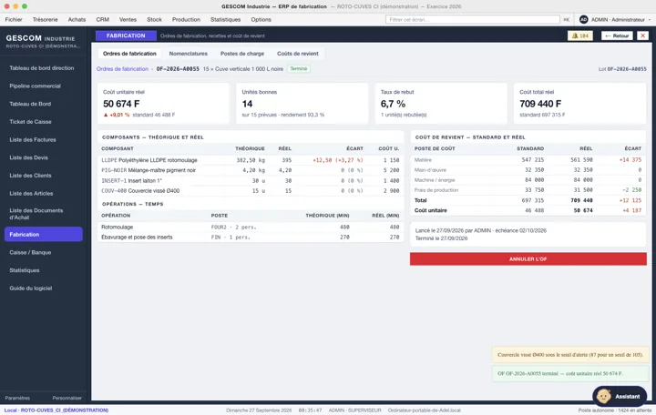Select Fabrication in the sidebar
The image size is (656, 415).
coord(44,235)
